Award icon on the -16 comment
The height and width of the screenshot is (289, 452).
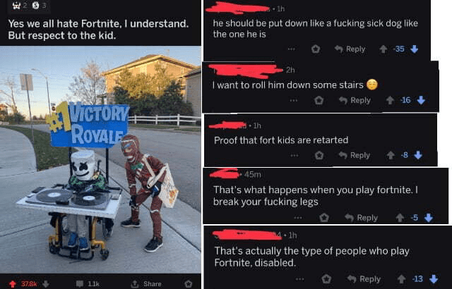[319, 100]
